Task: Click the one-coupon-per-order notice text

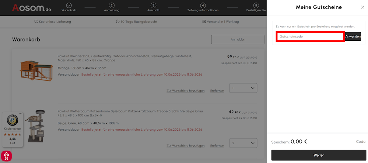Action: click(x=315, y=27)
